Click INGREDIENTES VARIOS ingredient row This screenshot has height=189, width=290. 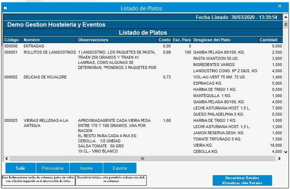tap(214, 65)
